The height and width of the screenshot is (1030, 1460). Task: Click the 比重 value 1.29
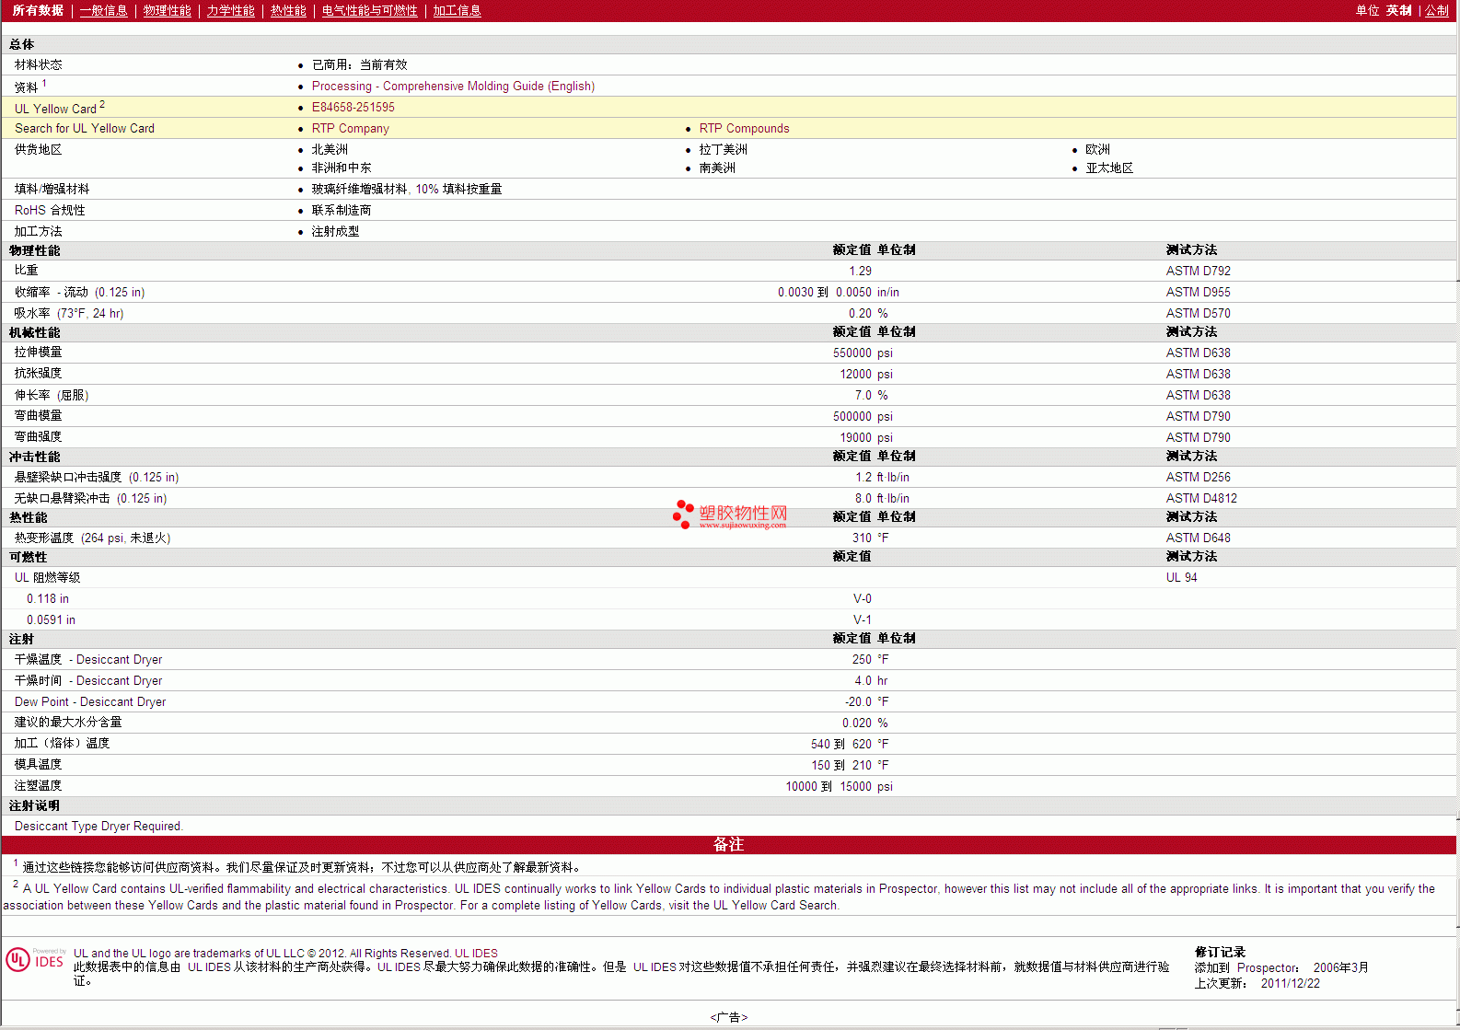click(x=860, y=271)
